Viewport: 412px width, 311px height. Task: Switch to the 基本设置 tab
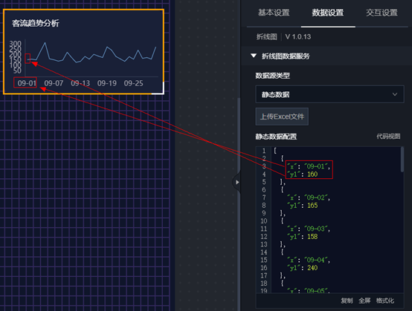pyautogui.click(x=274, y=13)
